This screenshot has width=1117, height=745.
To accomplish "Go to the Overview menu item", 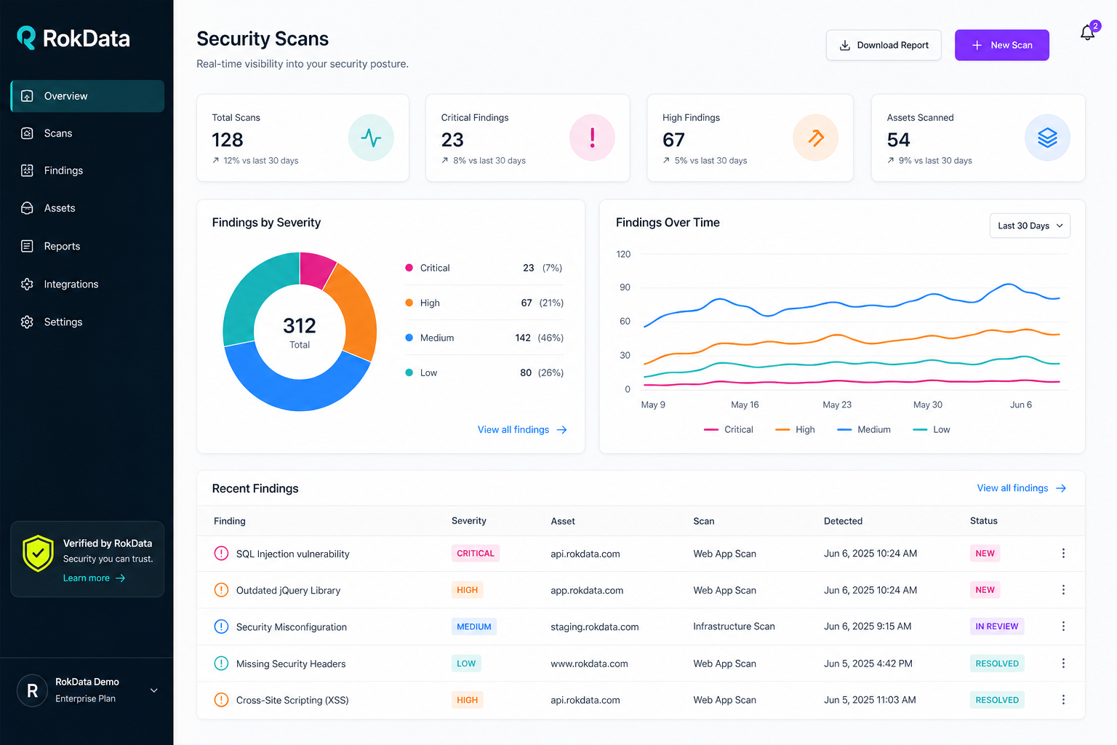I will click(87, 96).
